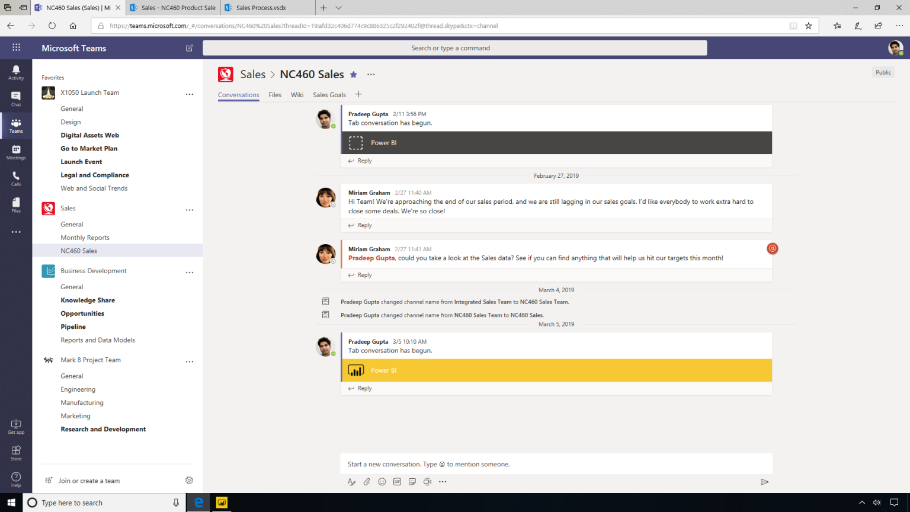This screenshot has width=910, height=512.
Task: Open the Emoji picker icon
Action: 382,482
